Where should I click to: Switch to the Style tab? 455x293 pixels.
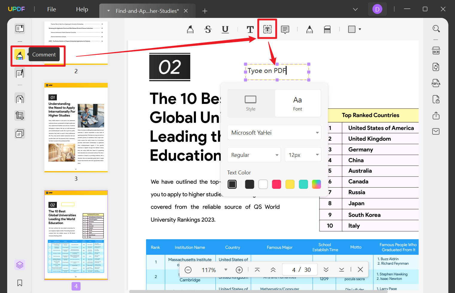click(251, 103)
